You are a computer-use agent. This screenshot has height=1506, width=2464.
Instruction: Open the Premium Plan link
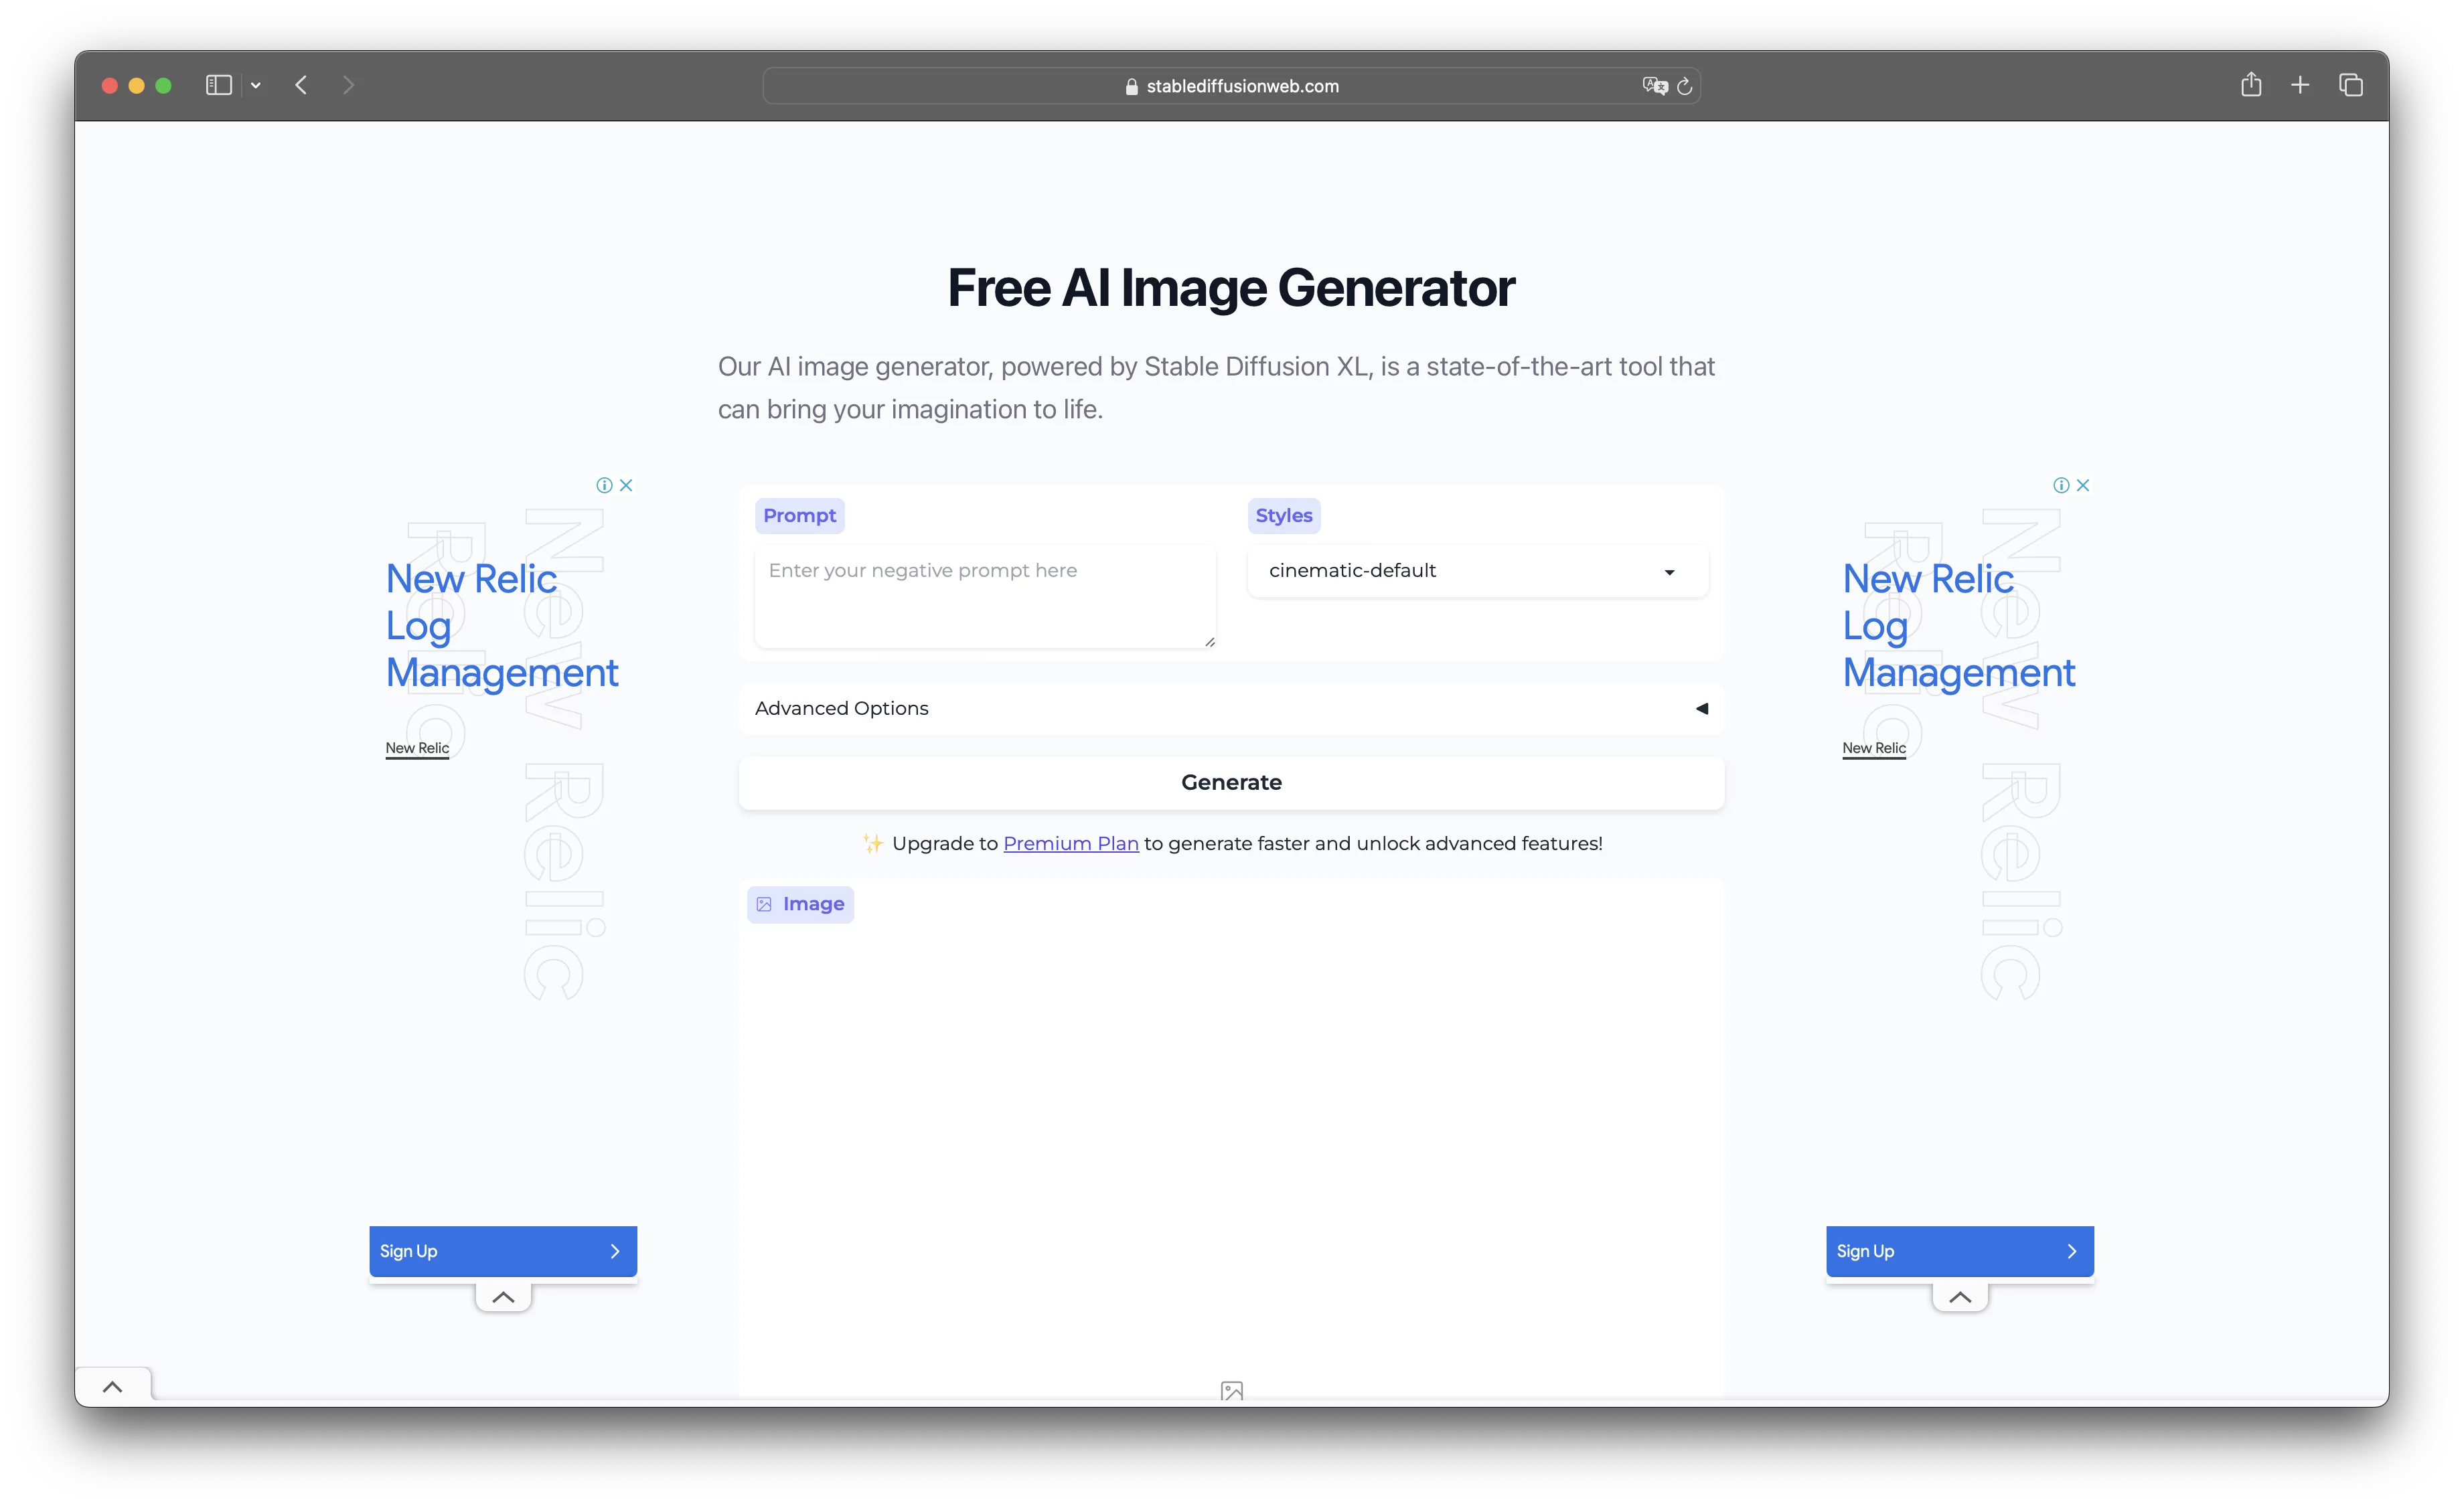pos(1070,843)
